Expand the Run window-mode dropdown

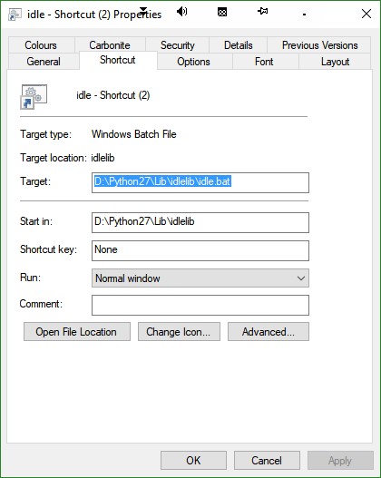[x=200, y=278]
